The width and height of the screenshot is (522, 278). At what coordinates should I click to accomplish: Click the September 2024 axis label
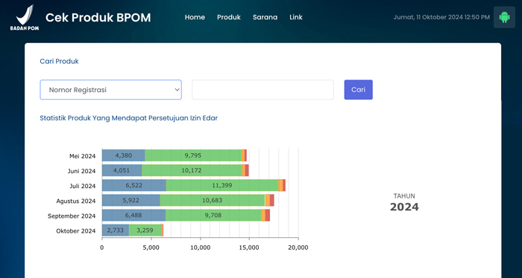tap(72, 216)
